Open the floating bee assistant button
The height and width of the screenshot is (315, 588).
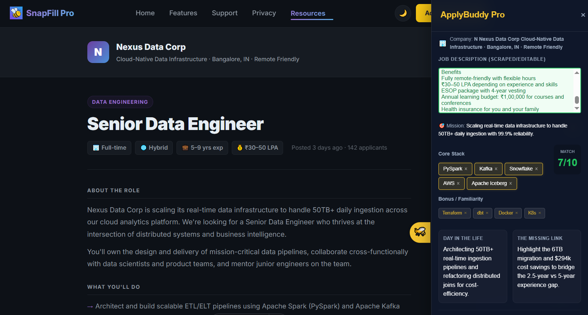pyautogui.click(x=420, y=232)
